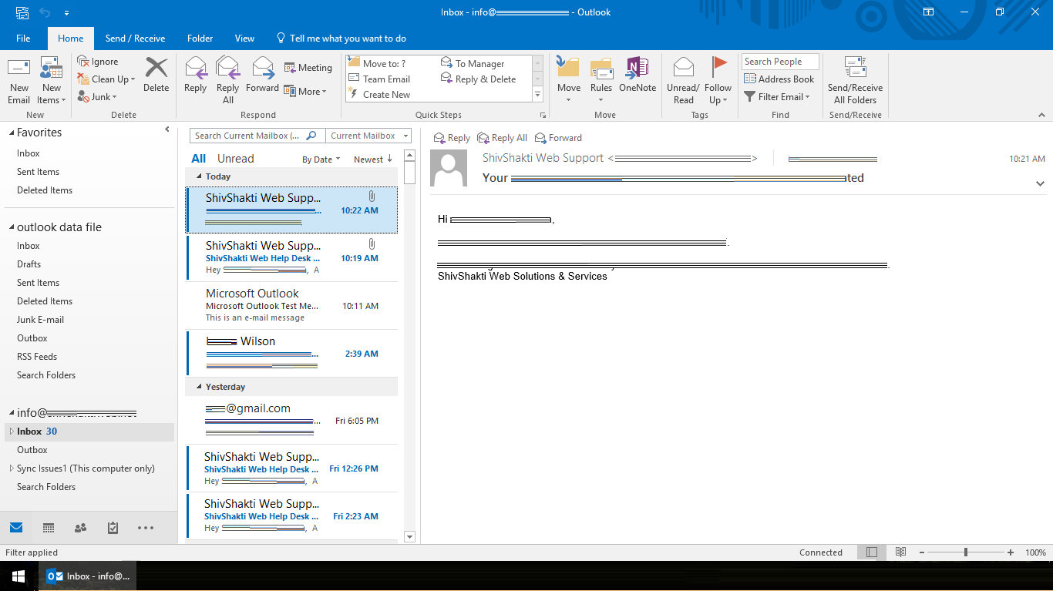This screenshot has height=591, width=1053.
Task: Open Microsoft Outlook test message
Action: pos(292,305)
